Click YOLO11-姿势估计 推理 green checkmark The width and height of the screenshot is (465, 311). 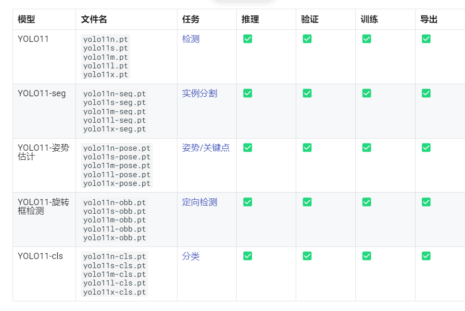coord(248,148)
